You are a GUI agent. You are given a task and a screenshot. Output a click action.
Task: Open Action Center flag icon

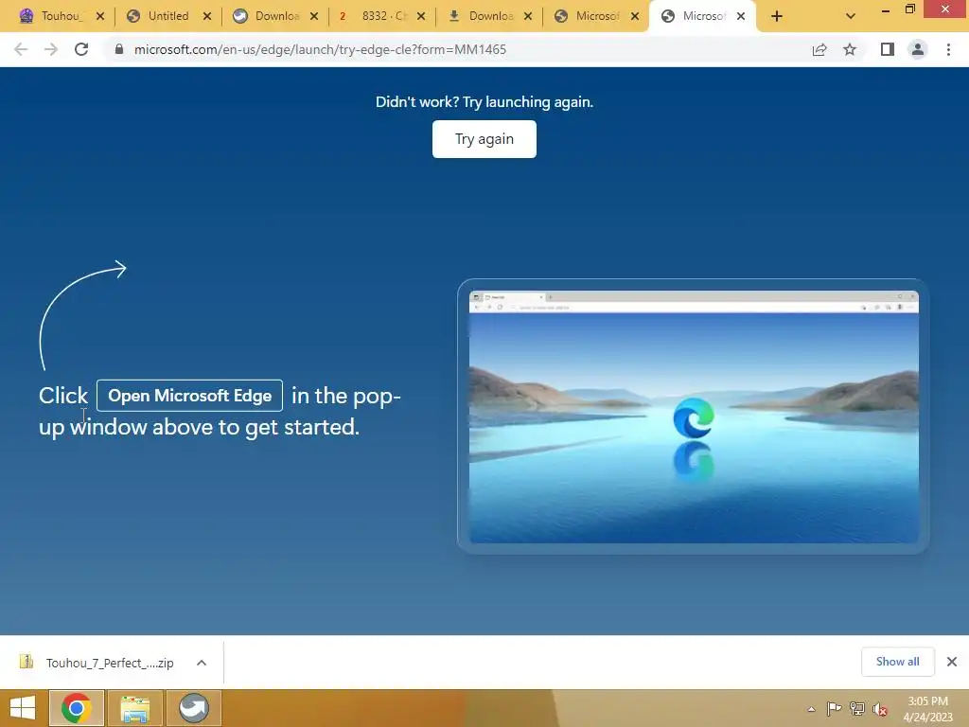(x=834, y=708)
